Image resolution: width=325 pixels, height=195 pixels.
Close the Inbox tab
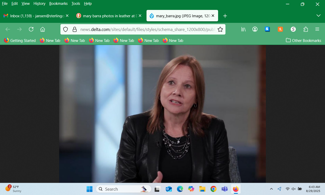tap(67, 16)
